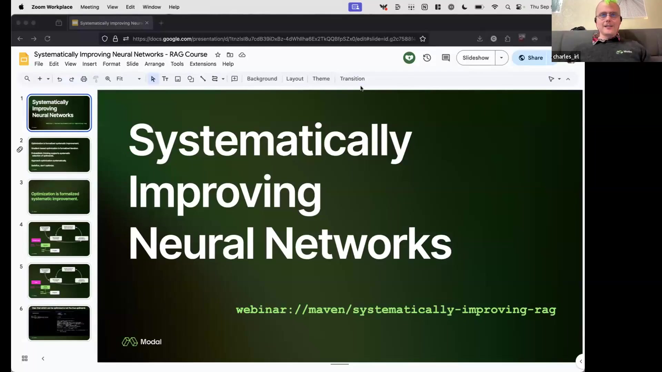Open the Arrange menu
662x372 pixels.
(154, 64)
